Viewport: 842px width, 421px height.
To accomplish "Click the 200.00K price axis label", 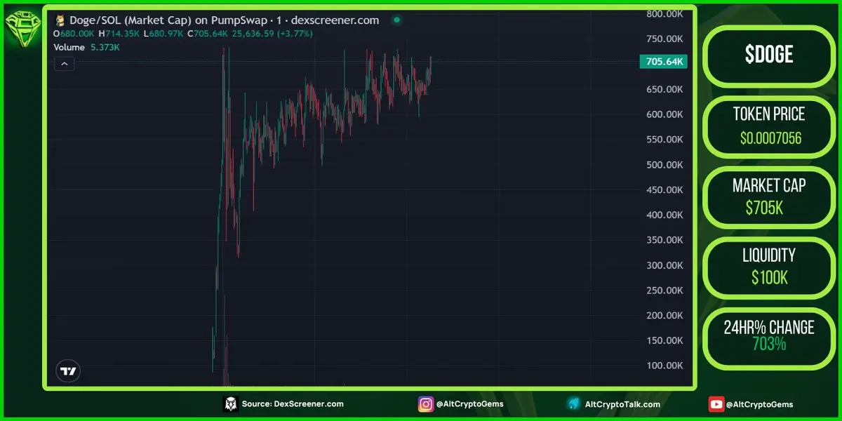I will point(664,316).
